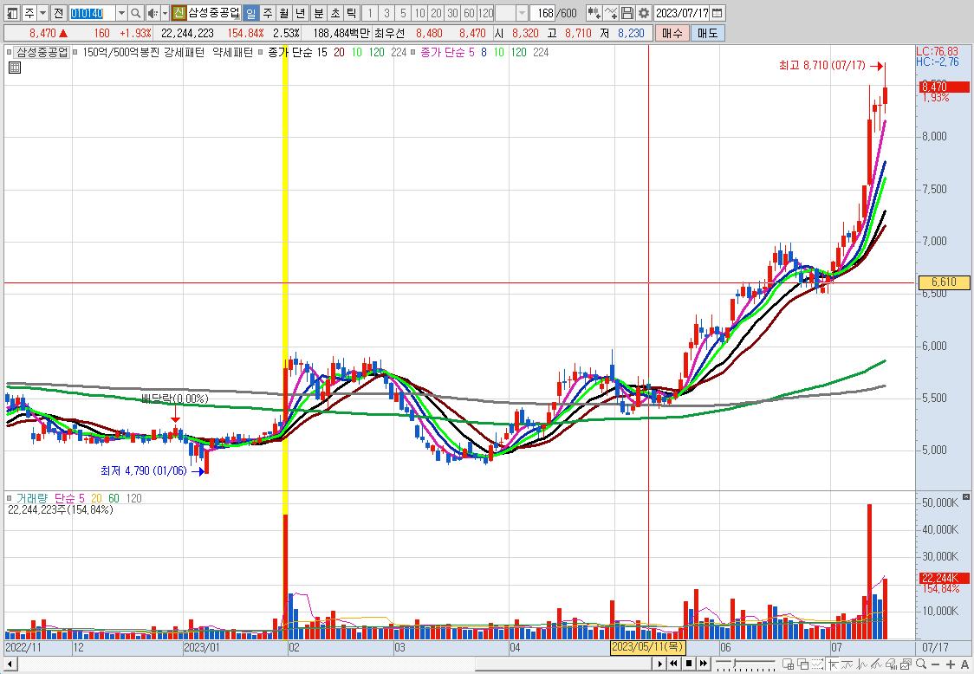Click the vertical line chart tool icon
This screenshot has width=974, height=674.
861,664
